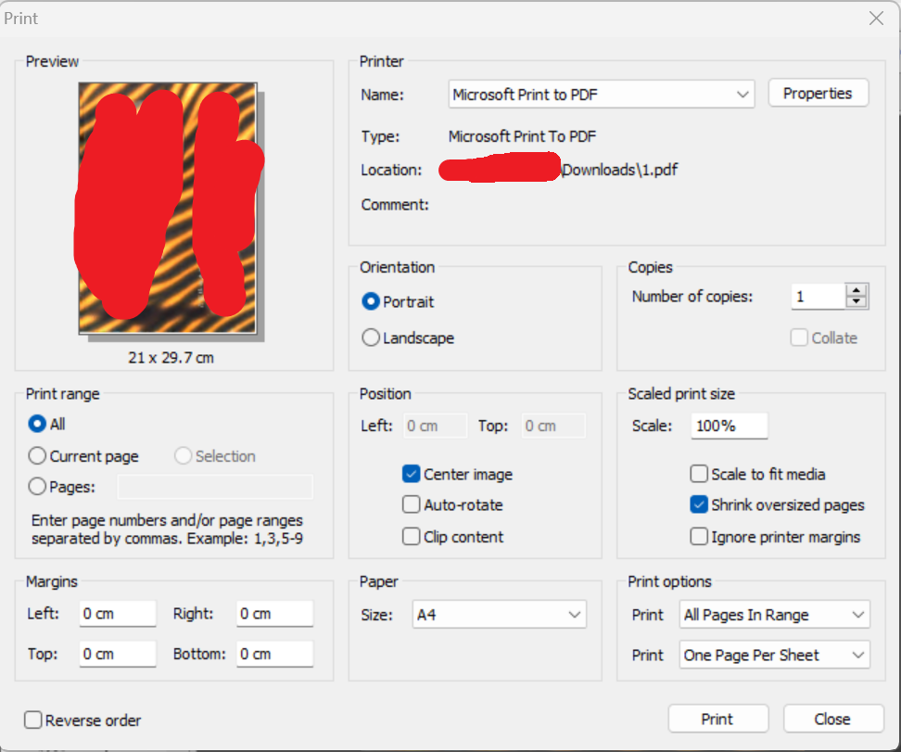Close the Print dialog with X

click(x=876, y=19)
